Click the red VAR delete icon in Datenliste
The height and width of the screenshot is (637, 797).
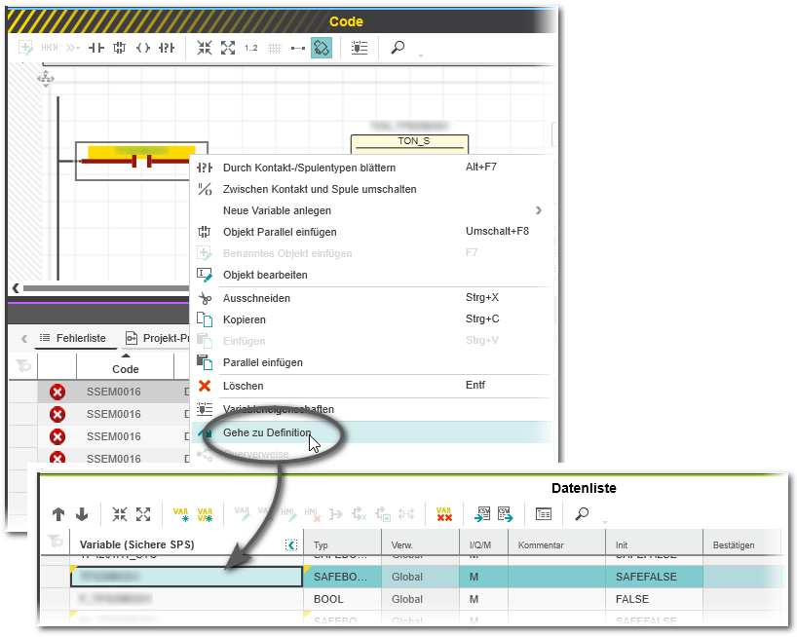pyautogui.click(x=444, y=514)
